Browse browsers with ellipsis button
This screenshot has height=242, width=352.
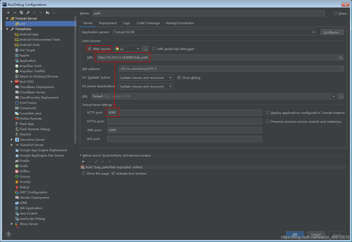point(145,49)
